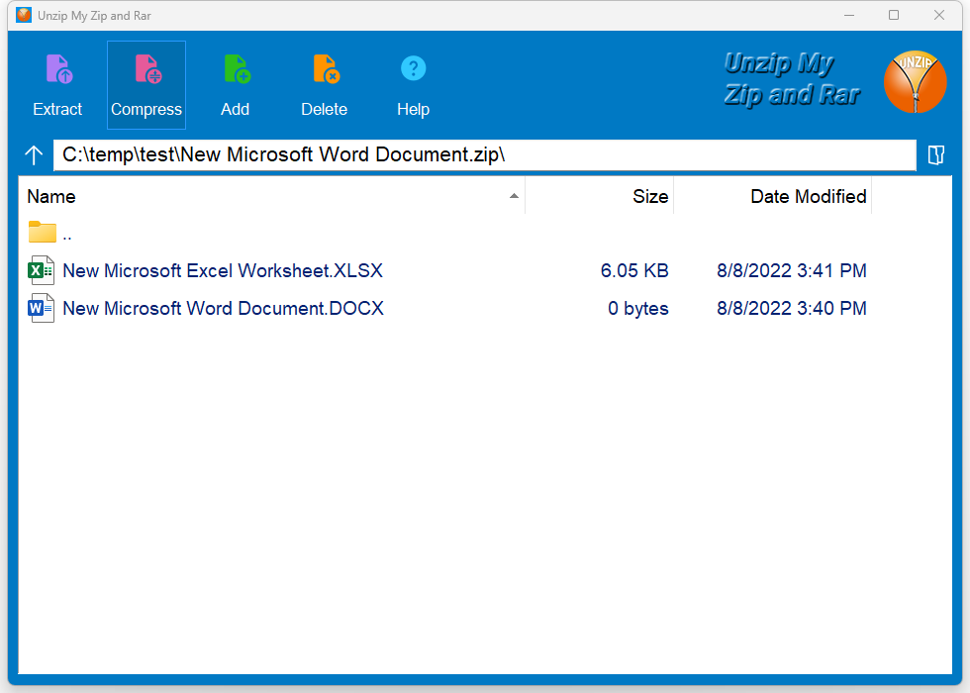Viewport: 970px width, 693px height.
Task: Maximize the application window
Action: [x=894, y=15]
